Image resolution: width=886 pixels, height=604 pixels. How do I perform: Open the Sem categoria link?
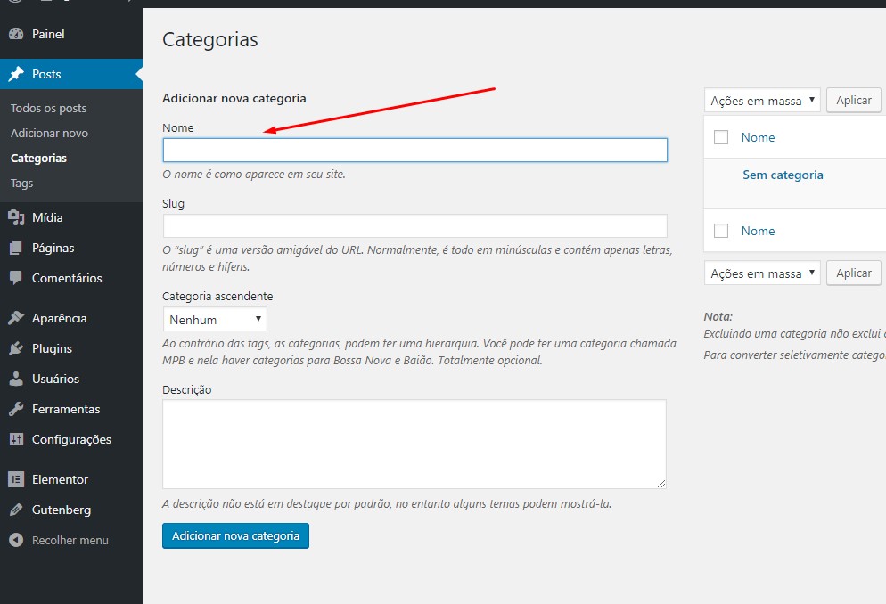(783, 175)
